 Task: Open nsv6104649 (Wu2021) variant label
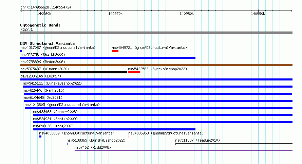(x=43, y=97)
